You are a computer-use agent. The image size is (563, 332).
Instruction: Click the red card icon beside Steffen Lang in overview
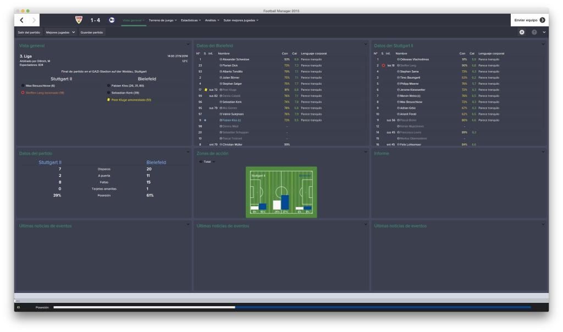click(x=23, y=92)
